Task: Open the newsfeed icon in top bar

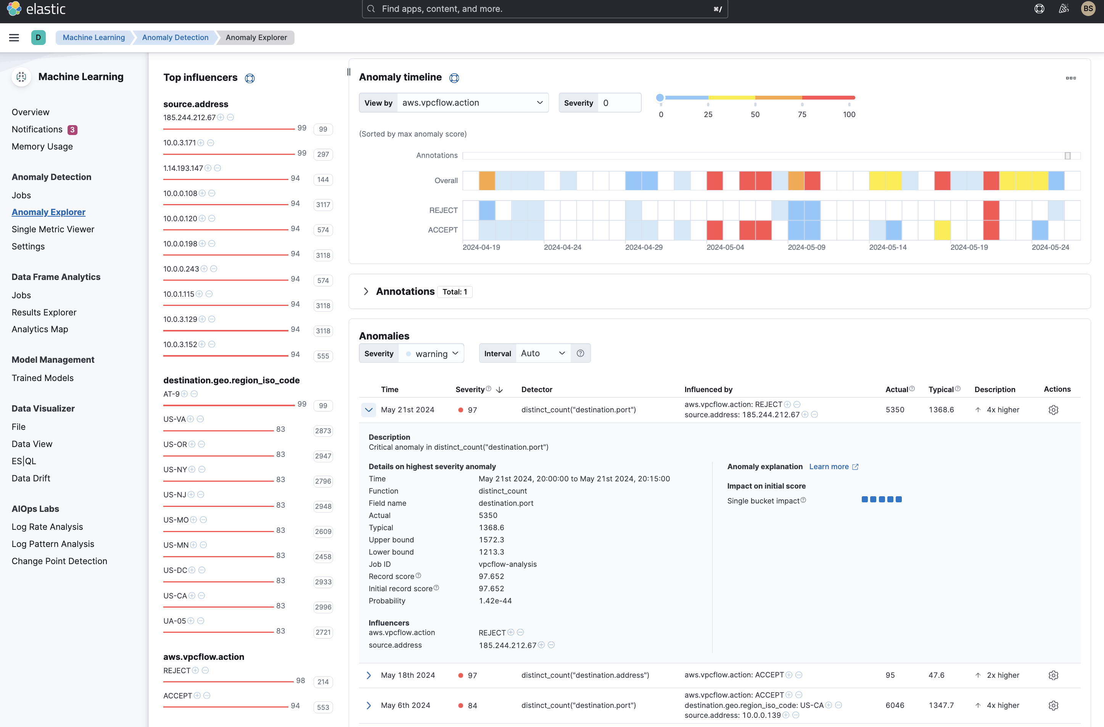Action: click(x=1064, y=9)
